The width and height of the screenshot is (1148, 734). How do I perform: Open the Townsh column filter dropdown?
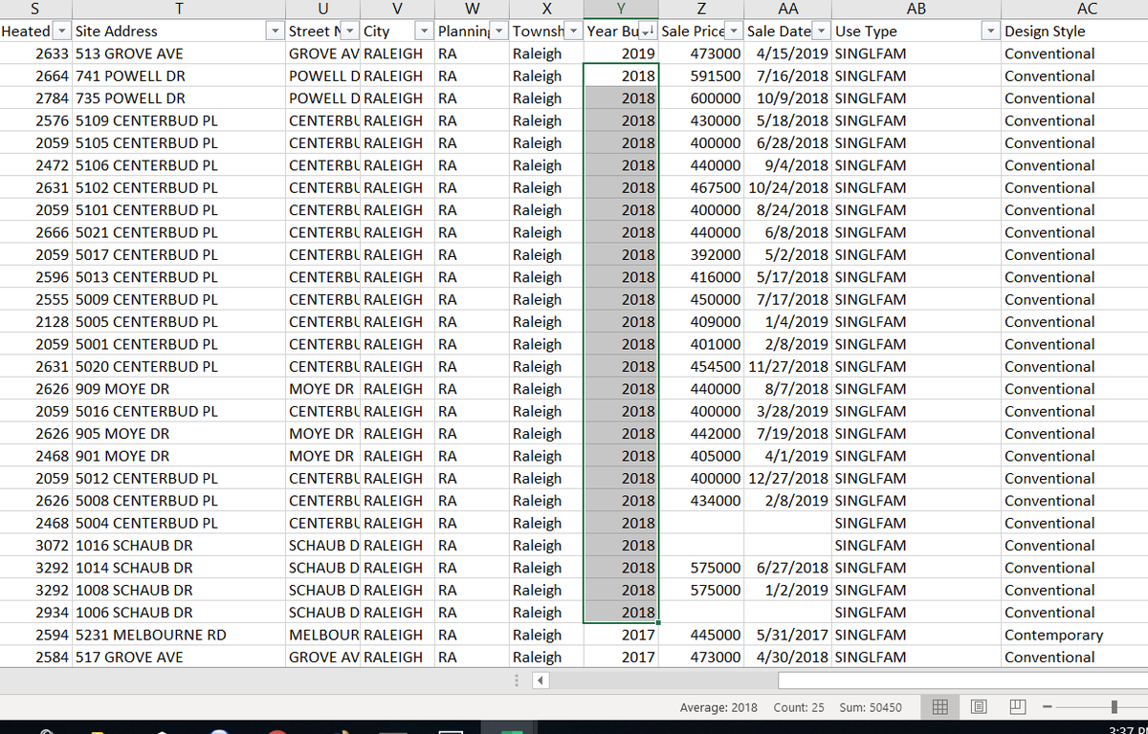pos(574,31)
